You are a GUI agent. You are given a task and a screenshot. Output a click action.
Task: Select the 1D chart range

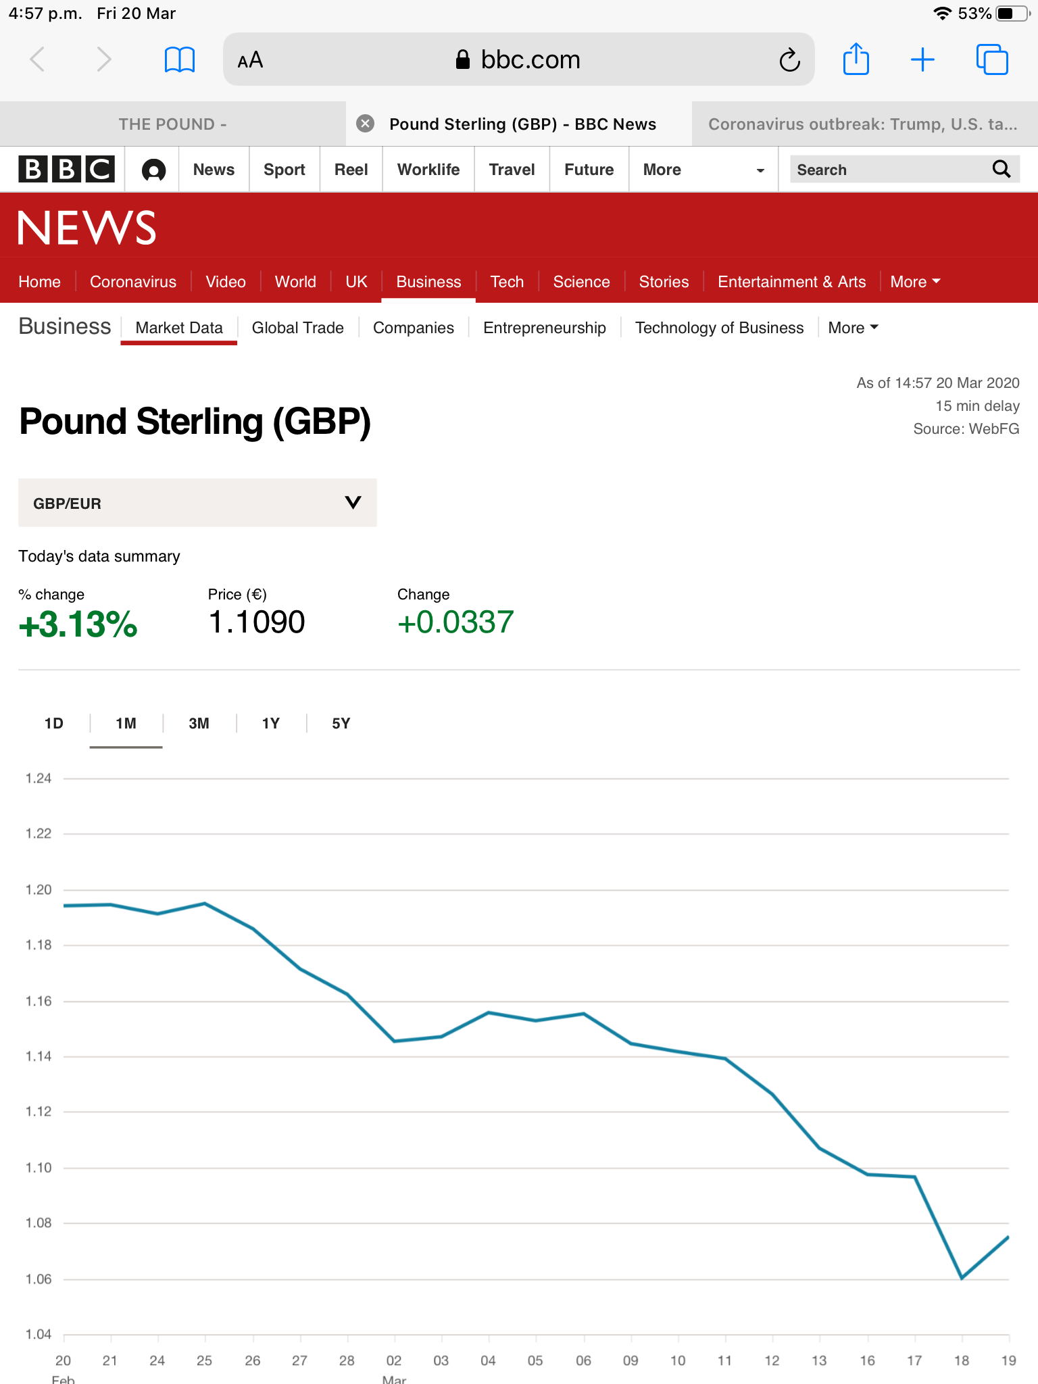[x=54, y=724]
